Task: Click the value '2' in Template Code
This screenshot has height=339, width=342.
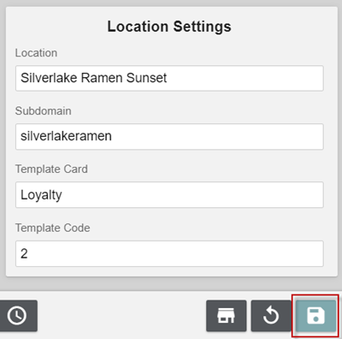Action: click(x=24, y=253)
